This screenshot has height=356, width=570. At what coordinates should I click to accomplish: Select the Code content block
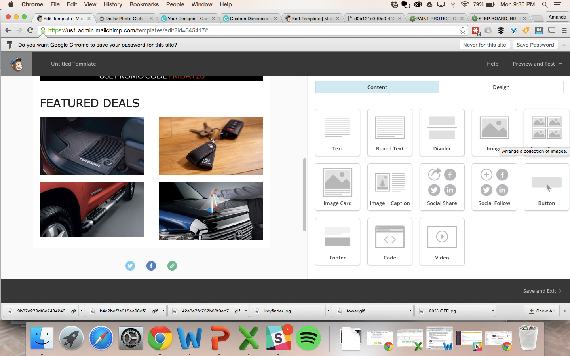coord(389,242)
